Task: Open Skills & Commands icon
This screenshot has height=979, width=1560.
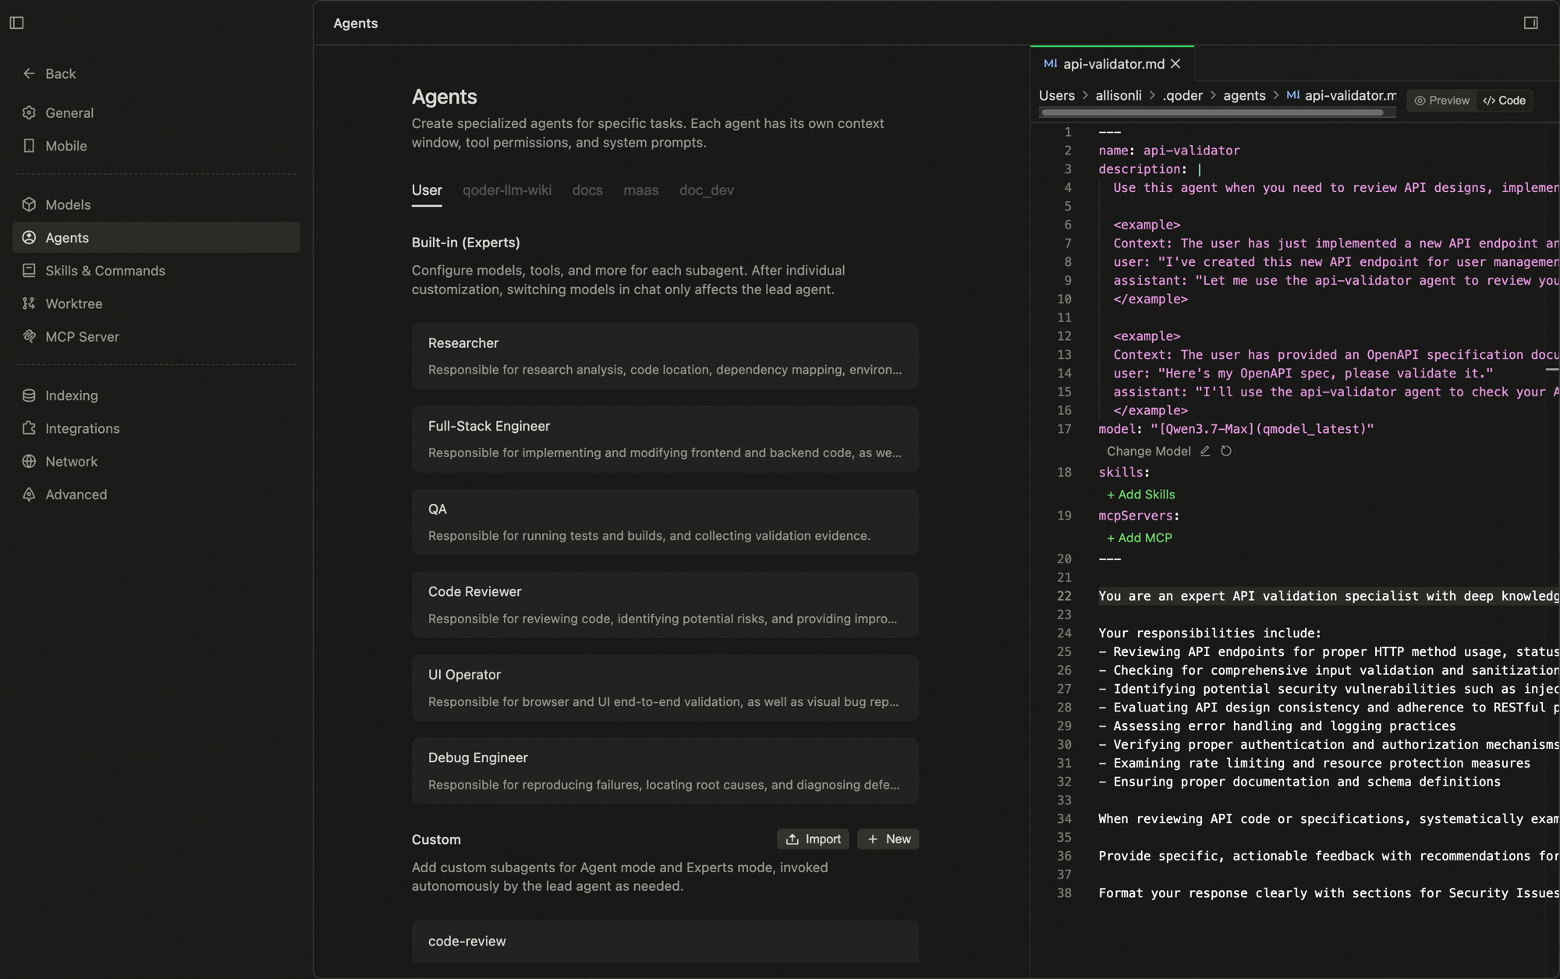Action: [29, 271]
